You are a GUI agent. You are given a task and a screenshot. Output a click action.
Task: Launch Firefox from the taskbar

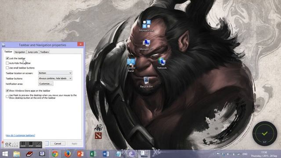[68, 154]
